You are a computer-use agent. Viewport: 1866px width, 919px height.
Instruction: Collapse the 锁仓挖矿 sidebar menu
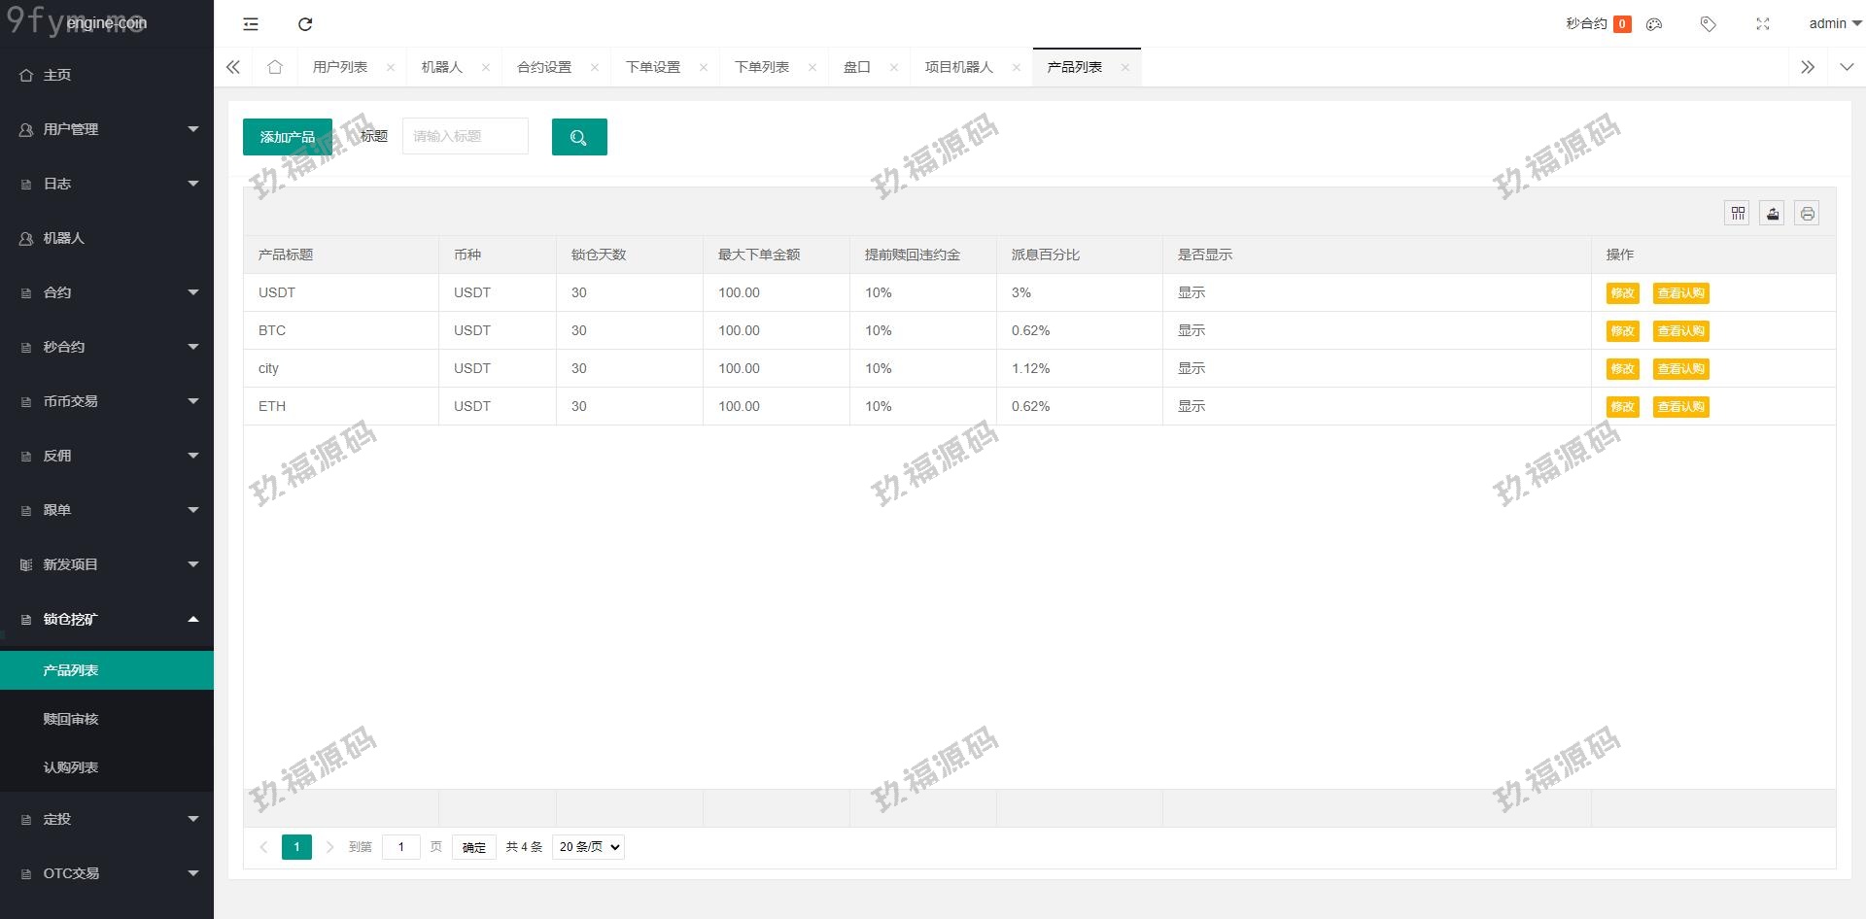[107, 619]
